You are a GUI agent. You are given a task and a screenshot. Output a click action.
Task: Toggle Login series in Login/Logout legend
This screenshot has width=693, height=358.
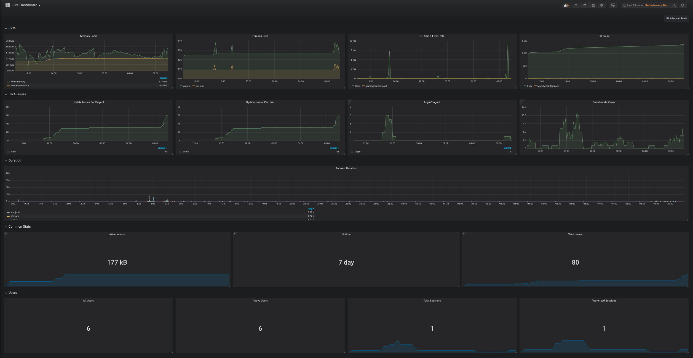[357, 152]
